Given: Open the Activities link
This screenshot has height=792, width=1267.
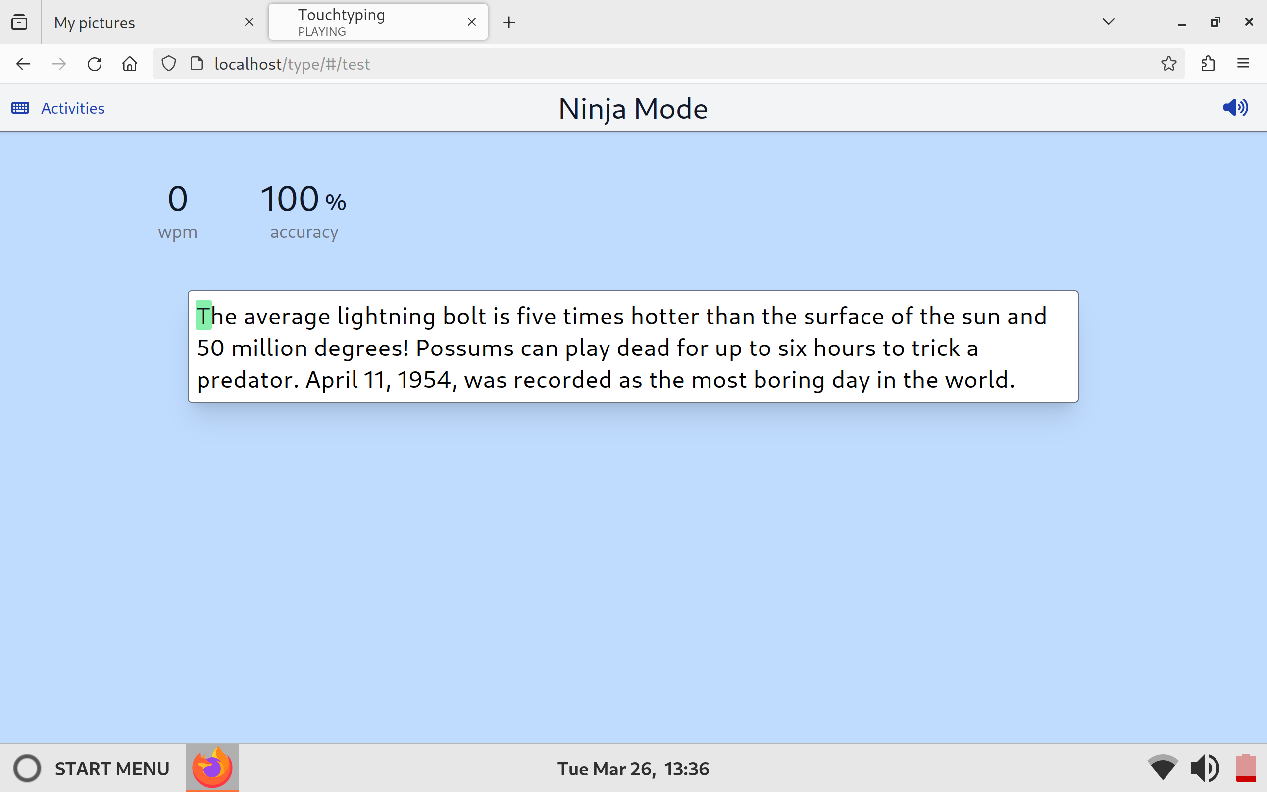Looking at the screenshot, I should pos(73,108).
